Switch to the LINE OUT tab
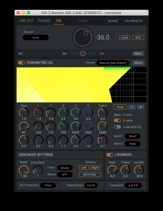The width and height of the screenshot is (163, 211). pyautogui.click(x=26, y=21)
